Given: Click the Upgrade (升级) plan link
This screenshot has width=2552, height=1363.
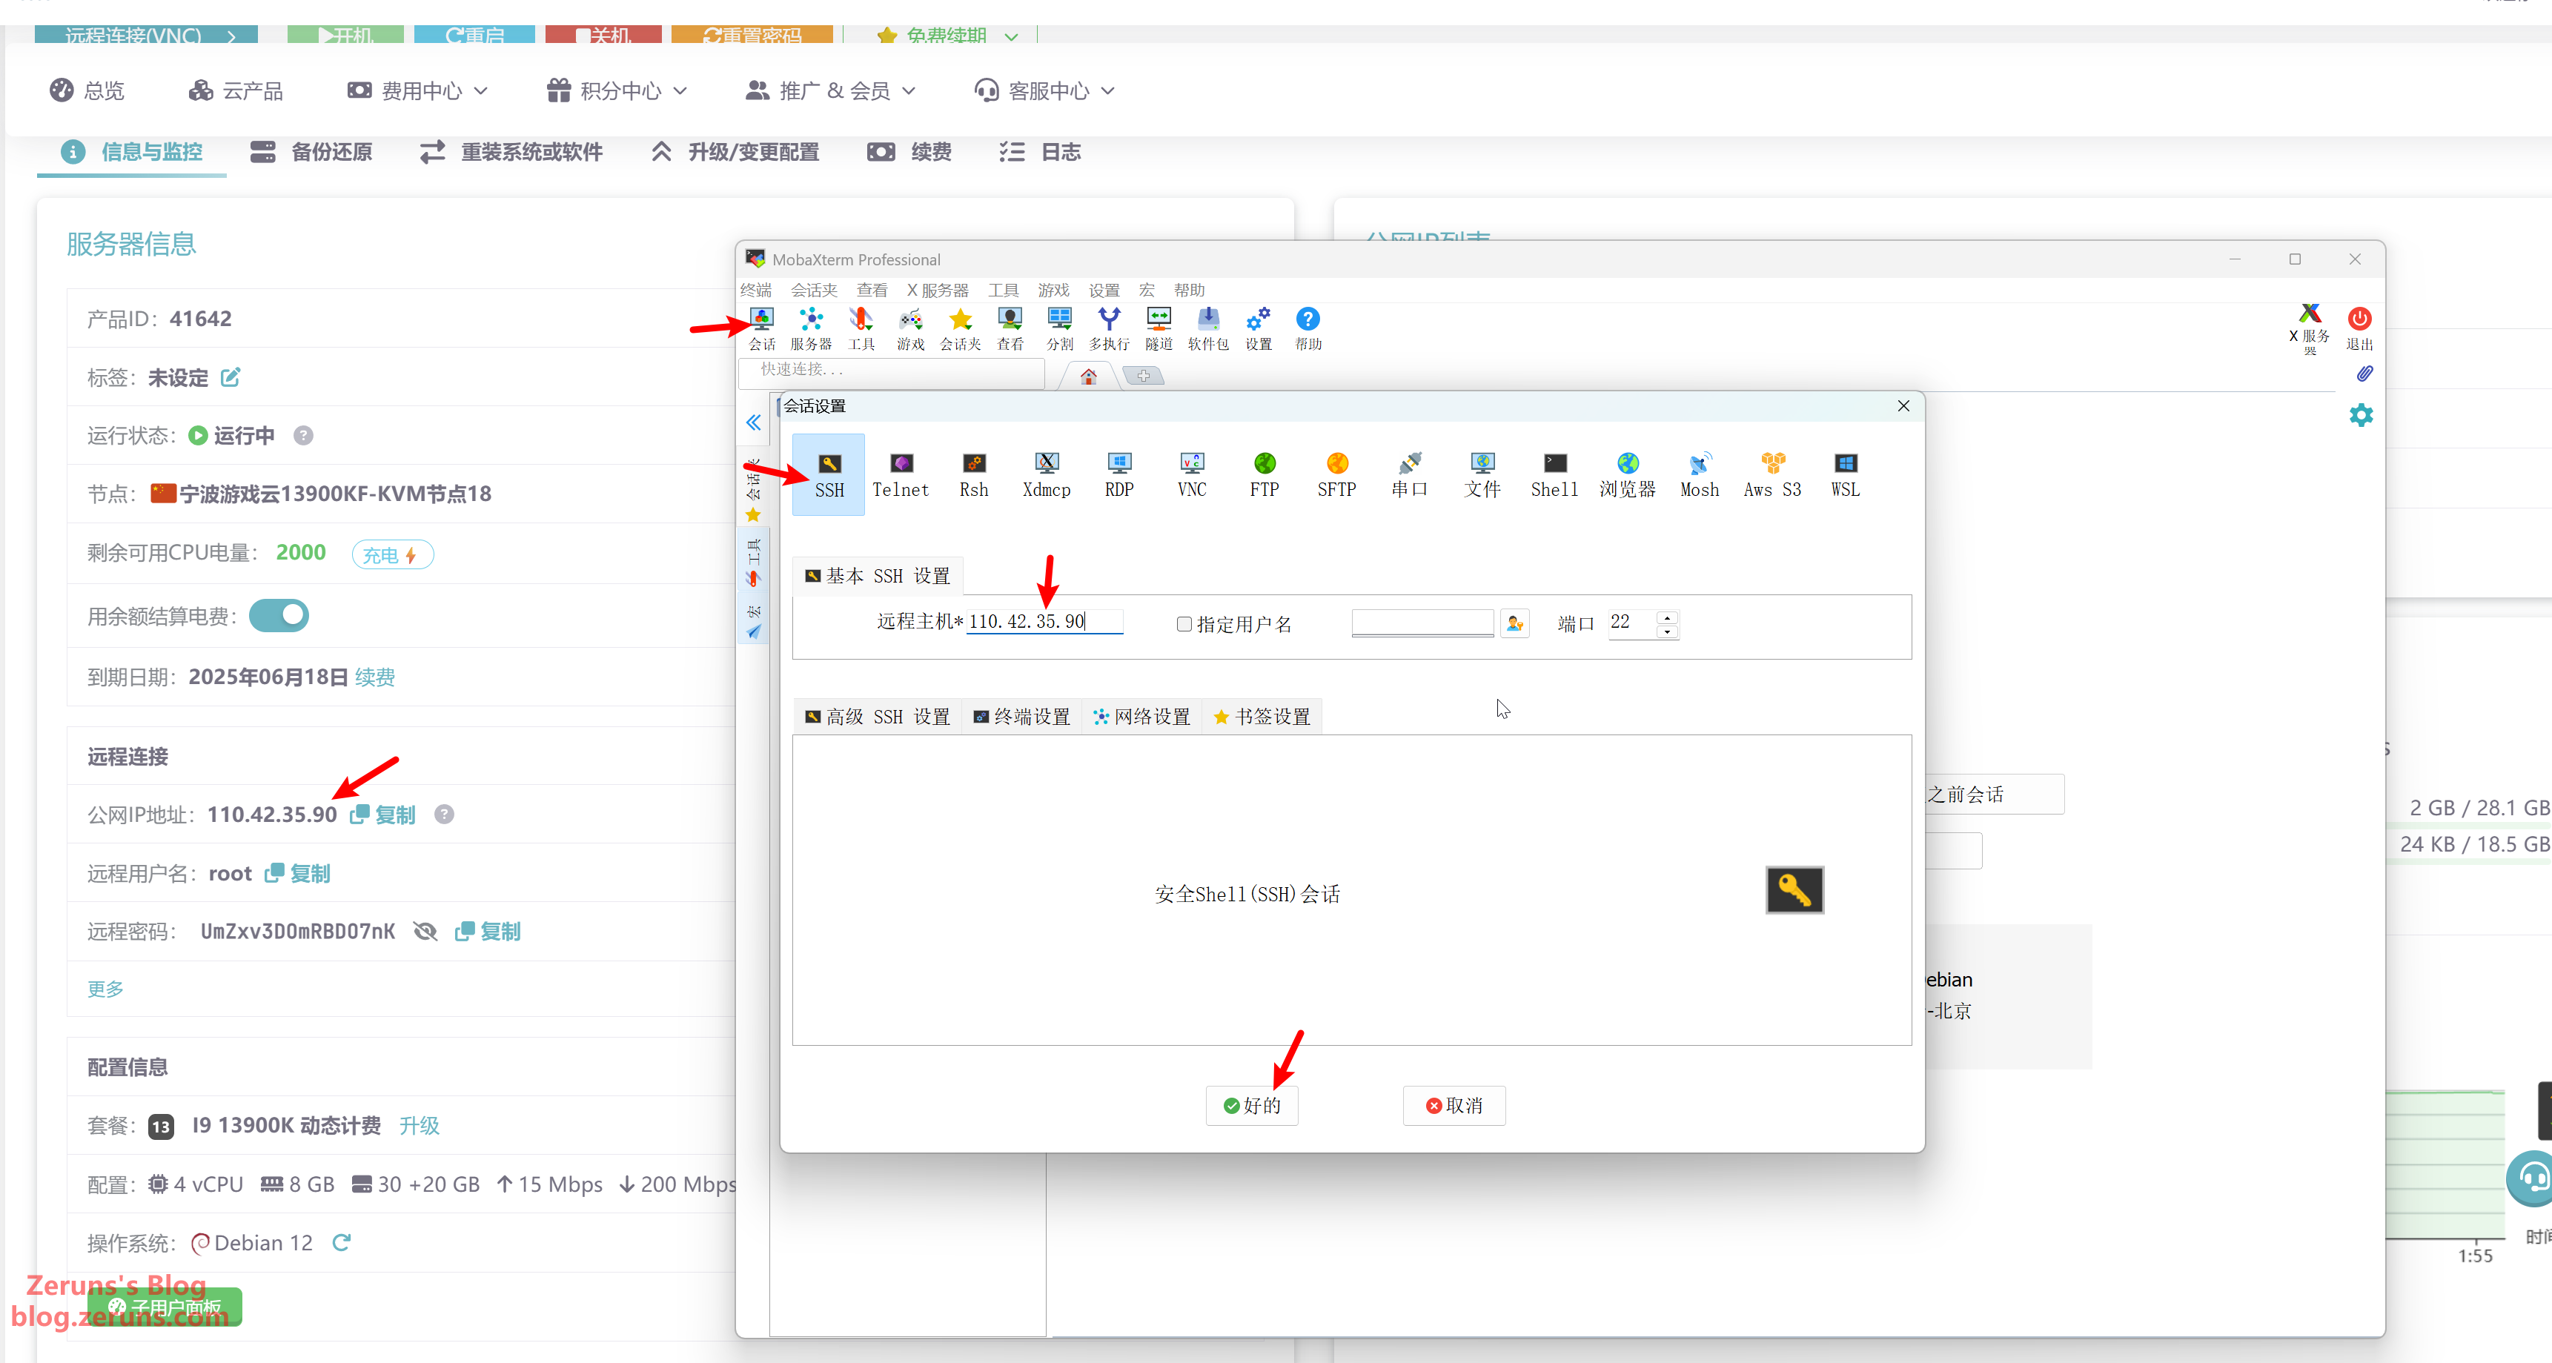Looking at the screenshot, I should click(x=419, y=1125).
